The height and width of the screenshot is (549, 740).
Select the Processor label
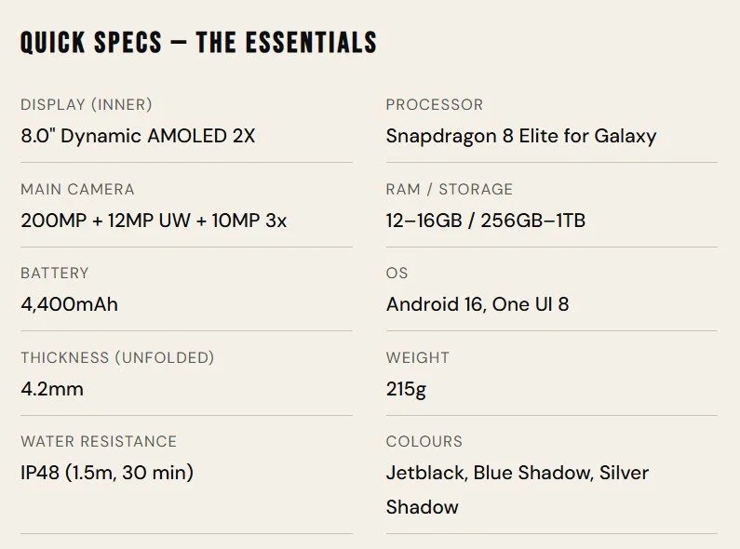[x=435, y=105]
